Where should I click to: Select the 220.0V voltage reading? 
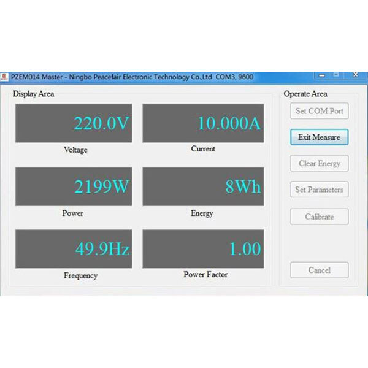point(74,123)
